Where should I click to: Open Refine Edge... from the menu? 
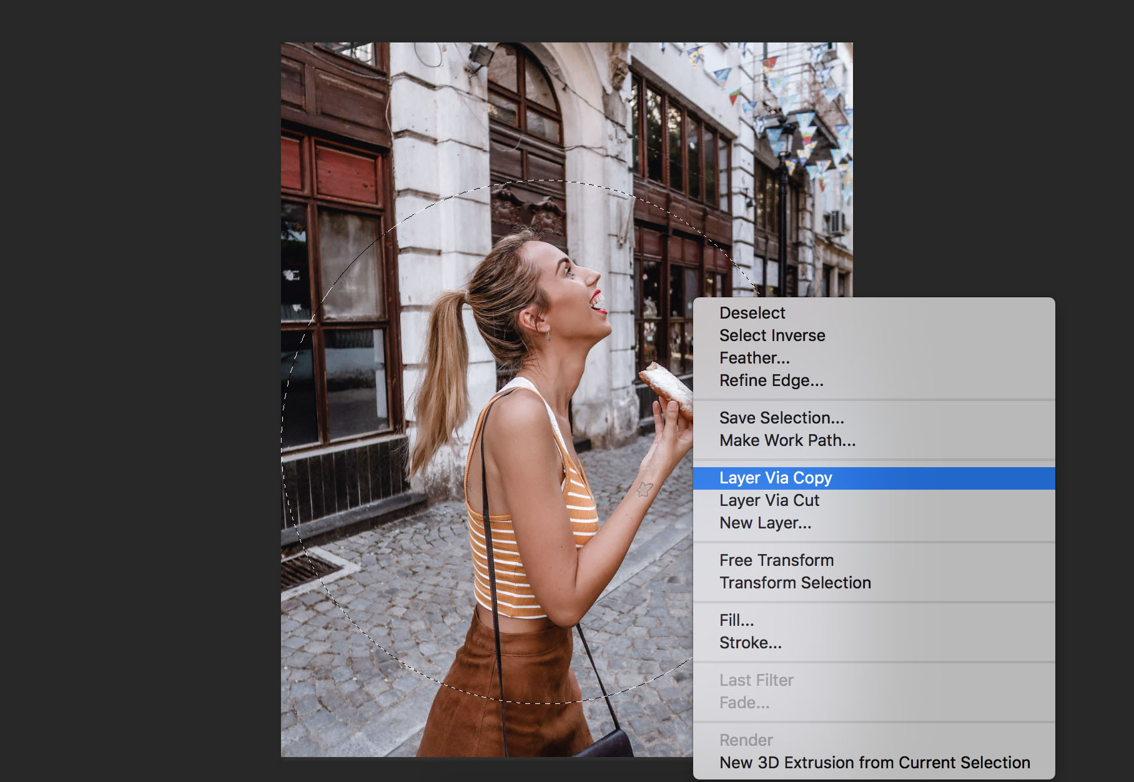click(874, 380)
